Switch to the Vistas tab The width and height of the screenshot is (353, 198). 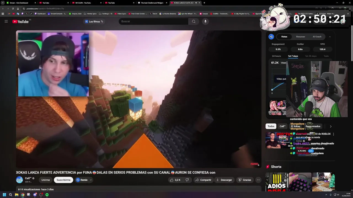click(x=284, y=37)
